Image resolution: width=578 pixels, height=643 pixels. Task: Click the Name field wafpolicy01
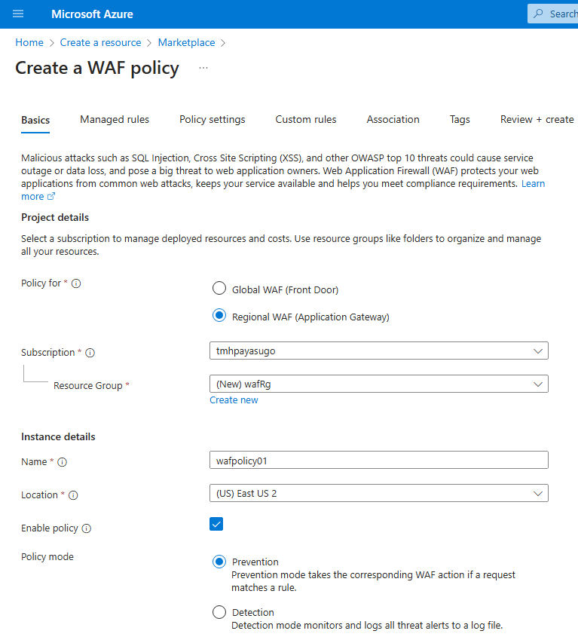379,460
